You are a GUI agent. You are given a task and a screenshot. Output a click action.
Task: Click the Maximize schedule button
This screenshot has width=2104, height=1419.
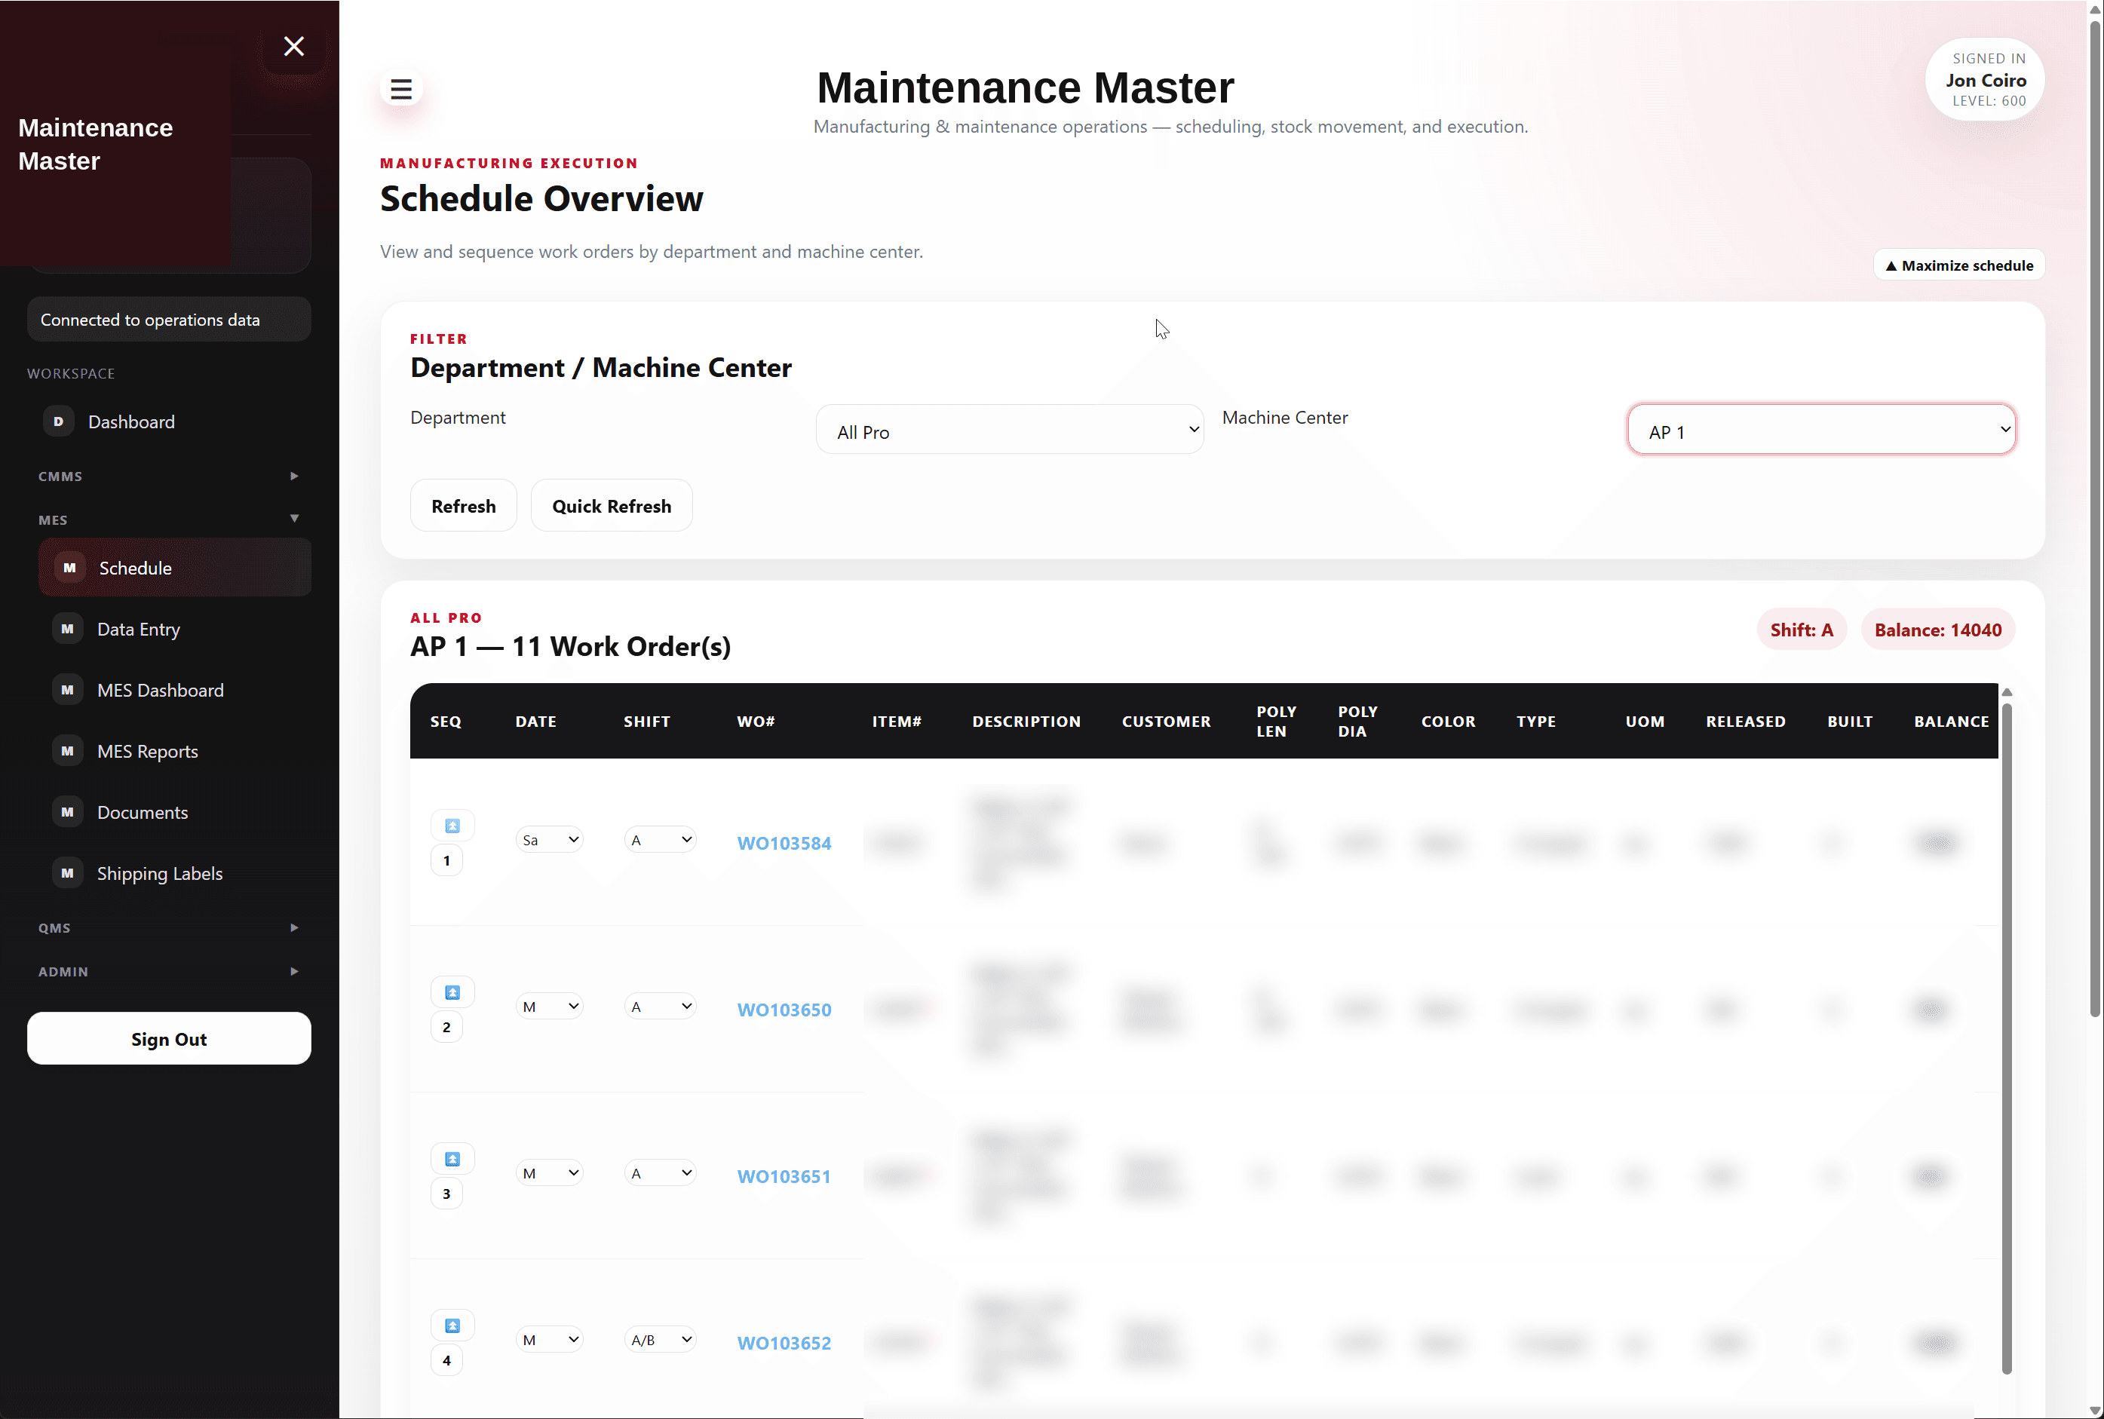1958,265
